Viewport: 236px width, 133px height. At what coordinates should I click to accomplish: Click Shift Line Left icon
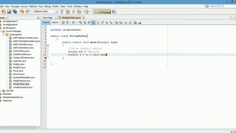tap(117, 23)
